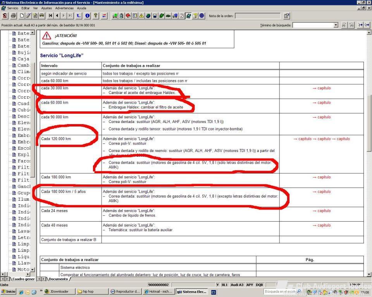Click document pane scroll-down arrow
The image size is (372, 297).
(369, 274)
